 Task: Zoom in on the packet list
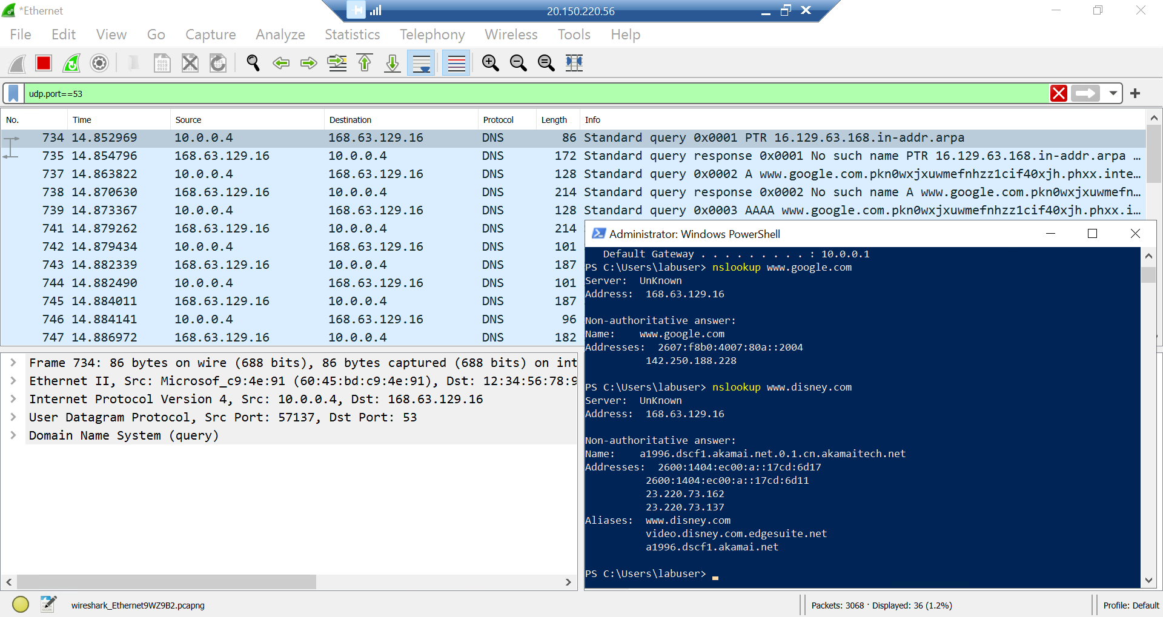pos(490,63)
